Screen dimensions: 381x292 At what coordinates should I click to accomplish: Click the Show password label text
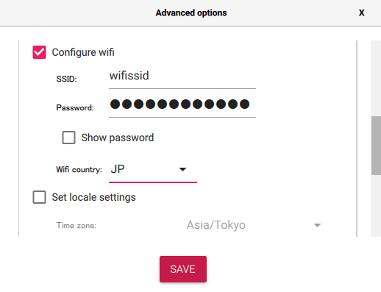pyautogui.click(x=118, y=138)
